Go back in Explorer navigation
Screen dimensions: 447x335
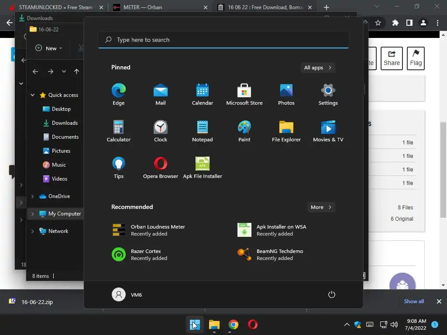pyautogui.click(x=35, y=72)
